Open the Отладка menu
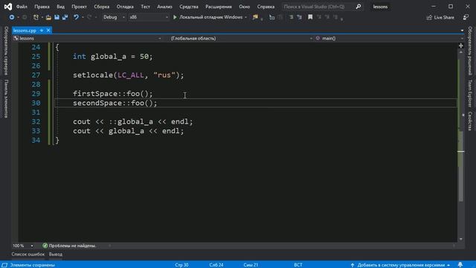Viewport: 476px width, 268px height. point(125,7)
